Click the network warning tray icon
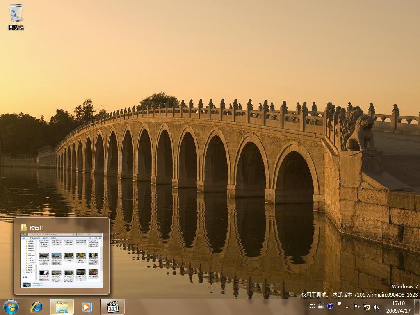 click(367, 307)
